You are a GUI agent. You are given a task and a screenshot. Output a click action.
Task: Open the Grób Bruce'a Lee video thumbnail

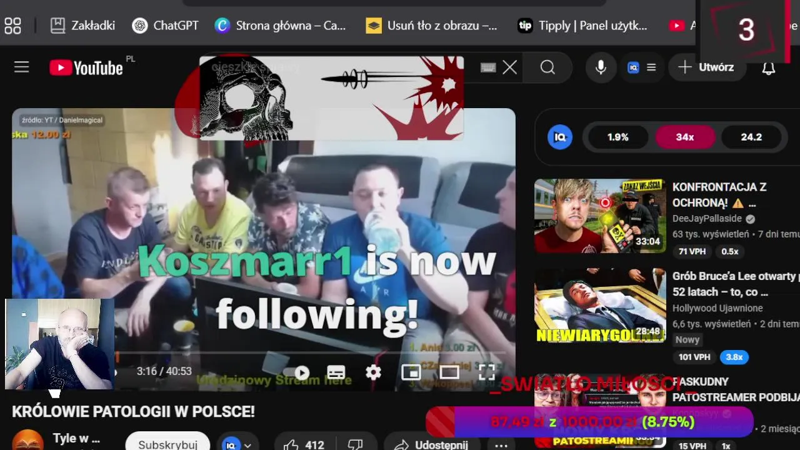click(x=600, y=306)
